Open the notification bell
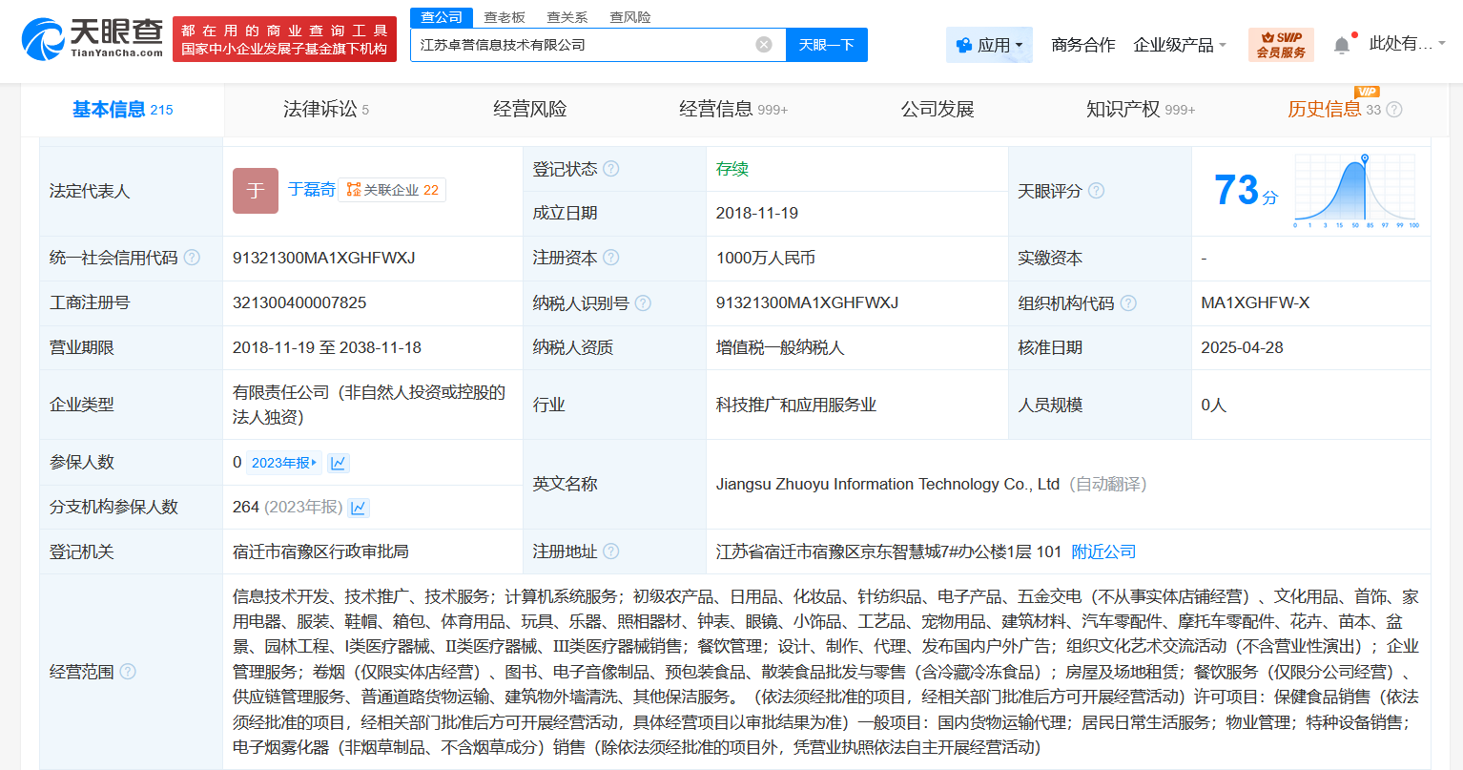This screenshot has height=770, width=1463. click(1341, 45)
